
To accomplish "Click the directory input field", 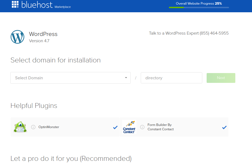I will tap(171, 78).
